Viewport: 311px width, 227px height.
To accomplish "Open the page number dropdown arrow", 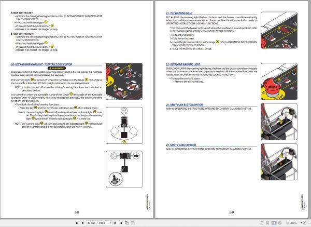I will [111, 223].
